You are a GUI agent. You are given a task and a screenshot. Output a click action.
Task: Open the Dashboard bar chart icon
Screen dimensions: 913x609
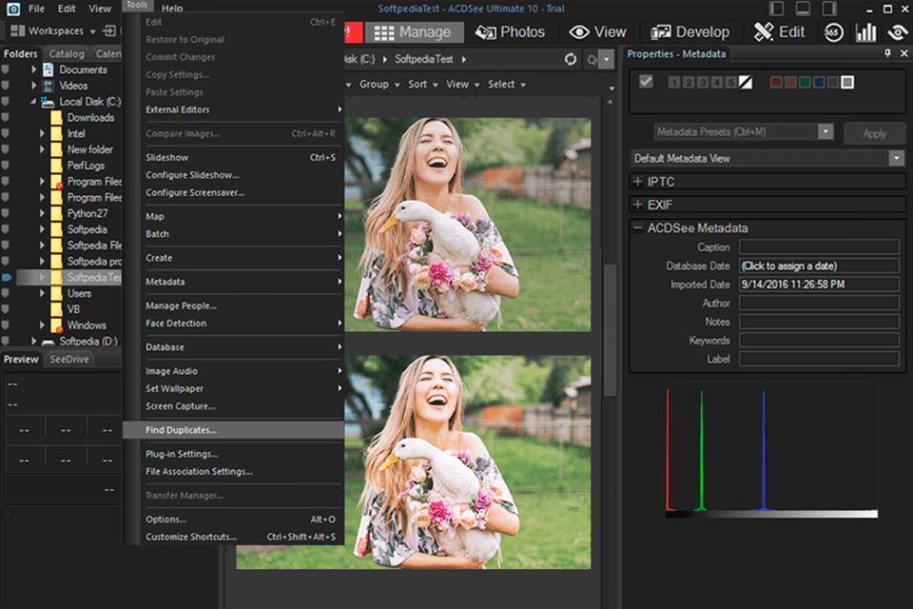865,31
